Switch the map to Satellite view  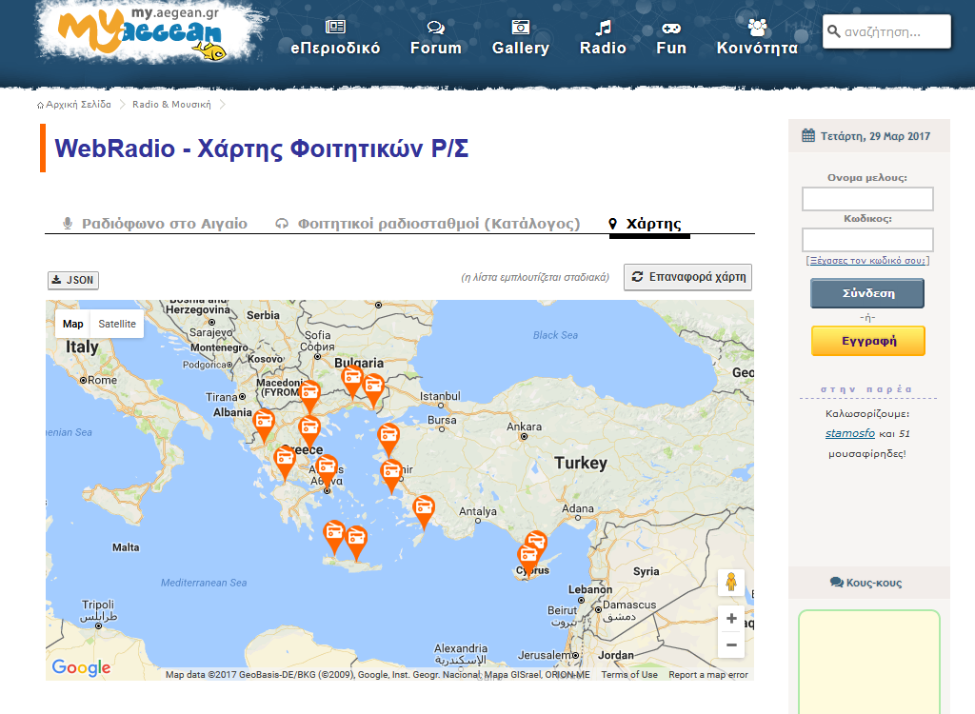point(116,324)
